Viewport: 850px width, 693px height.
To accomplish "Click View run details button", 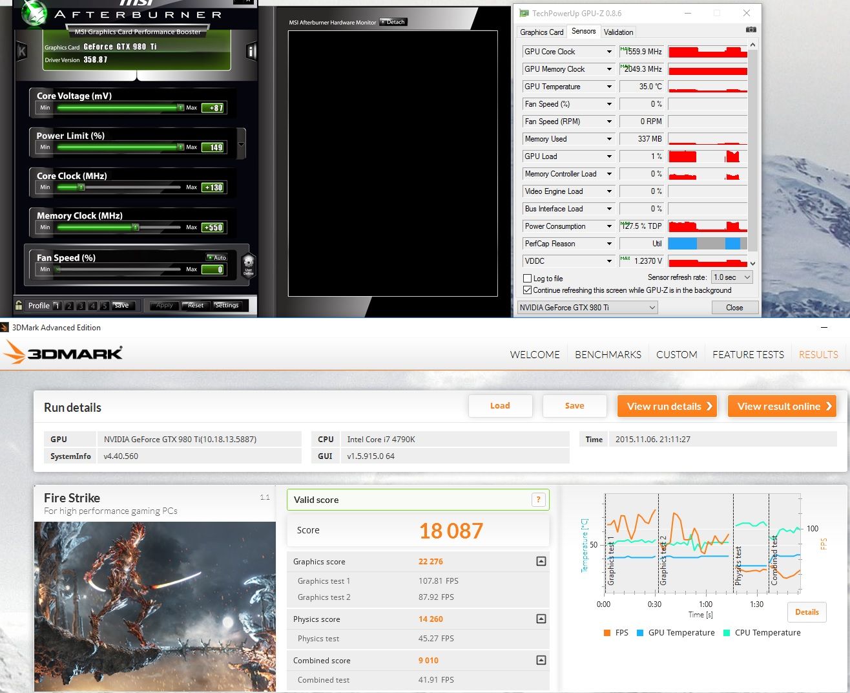I will coord(667,406).
